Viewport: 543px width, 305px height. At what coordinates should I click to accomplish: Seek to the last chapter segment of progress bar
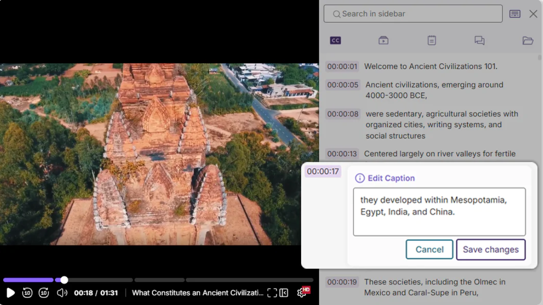point(249,280)
